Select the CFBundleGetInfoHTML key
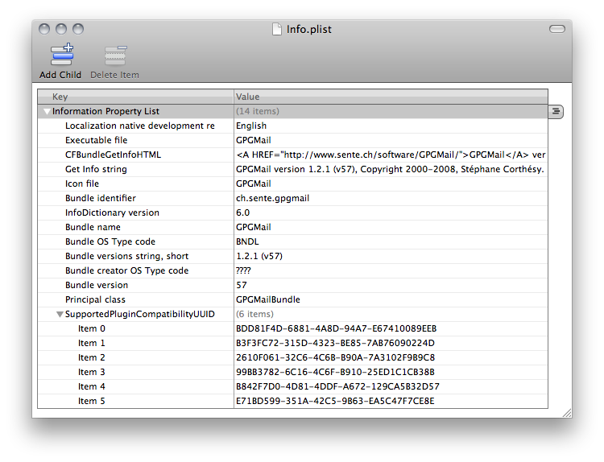 tap(113, 155)
